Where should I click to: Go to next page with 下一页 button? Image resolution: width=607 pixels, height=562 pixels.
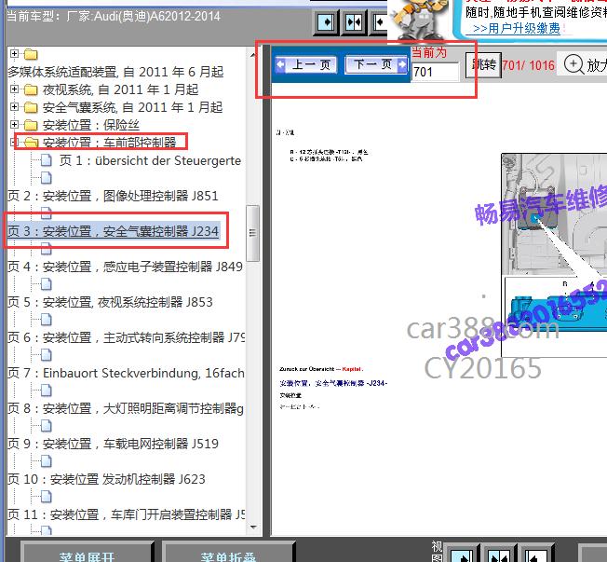click(376, 64)
